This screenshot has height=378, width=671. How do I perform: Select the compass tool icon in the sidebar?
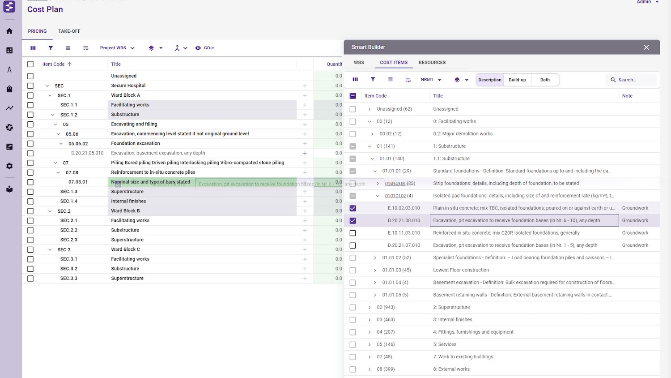click(x=9, y=69)
